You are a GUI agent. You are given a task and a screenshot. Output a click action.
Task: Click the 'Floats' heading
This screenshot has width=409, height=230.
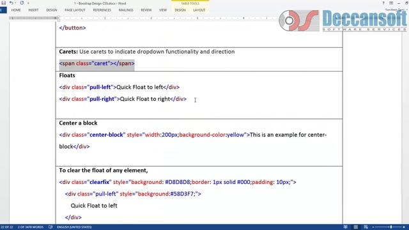tap(67, 75)
